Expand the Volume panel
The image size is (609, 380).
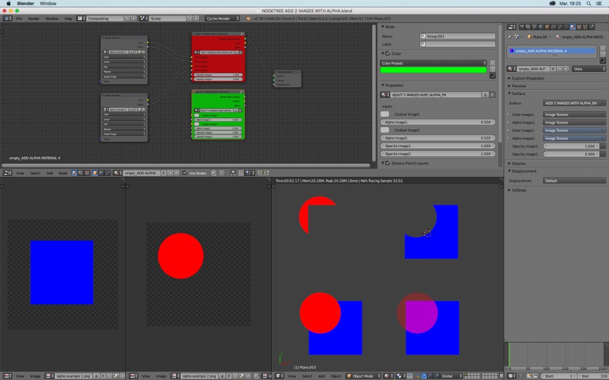519,163
